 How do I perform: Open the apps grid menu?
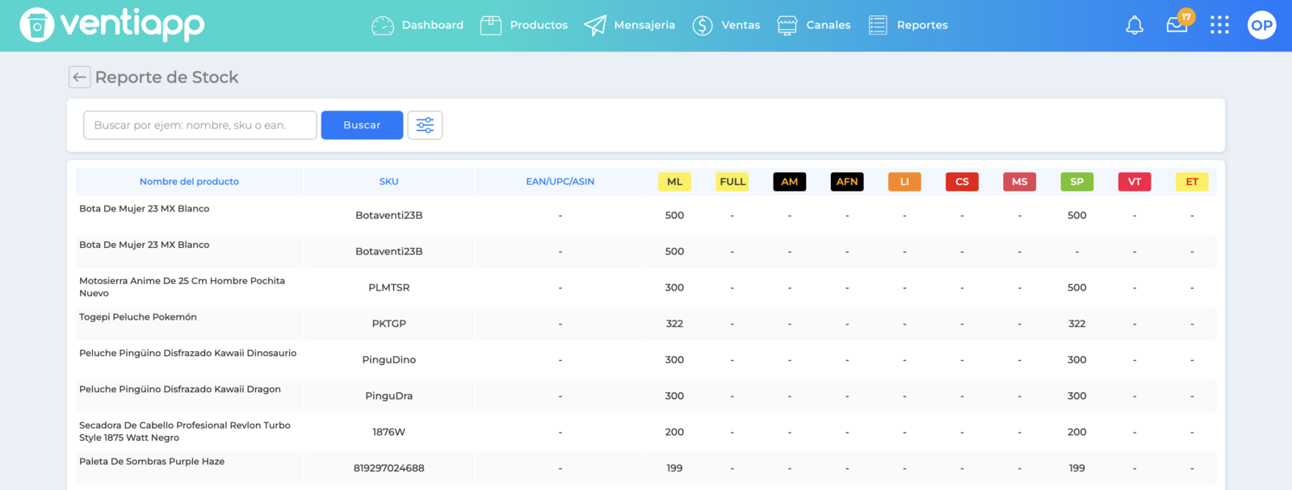coord(1219,25)
